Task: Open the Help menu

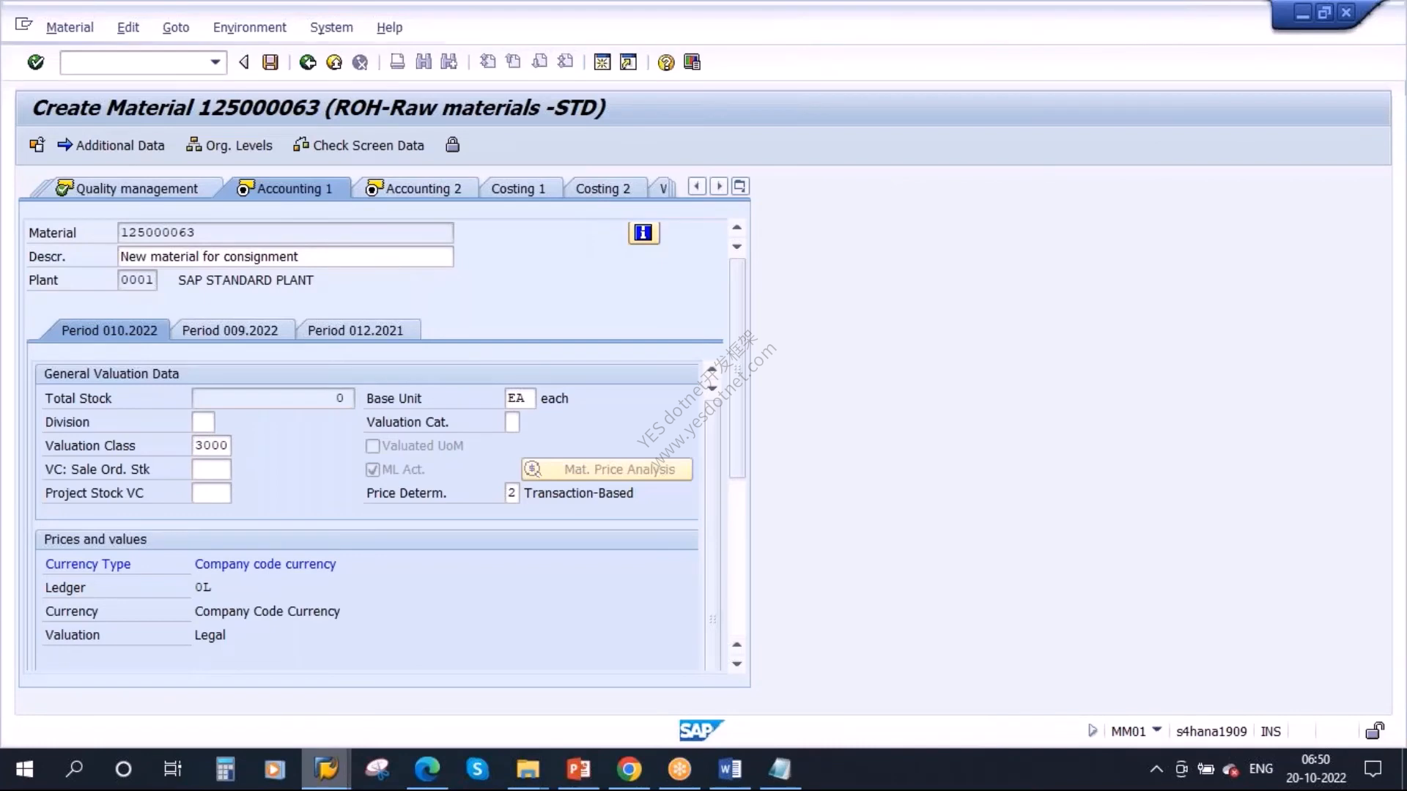Action: 389,27
